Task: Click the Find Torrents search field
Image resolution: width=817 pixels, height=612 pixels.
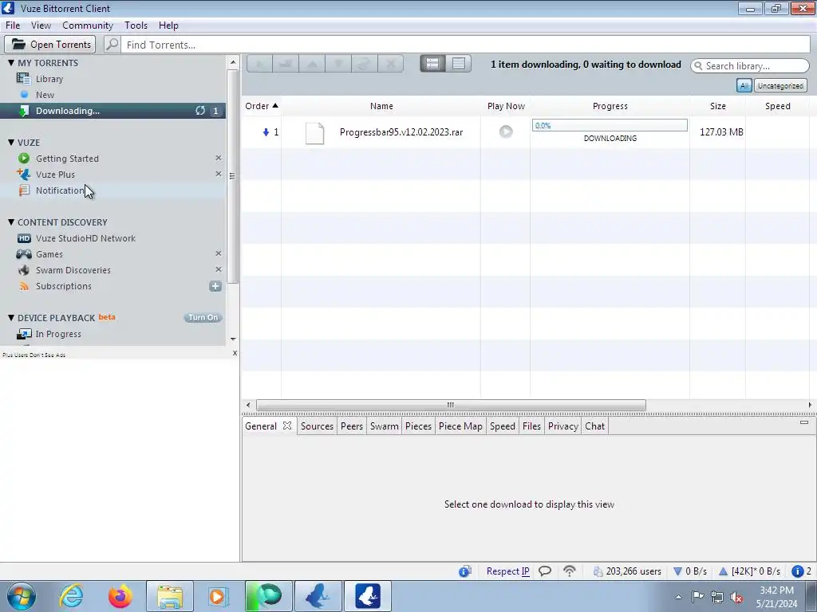Action: (465, 45)
